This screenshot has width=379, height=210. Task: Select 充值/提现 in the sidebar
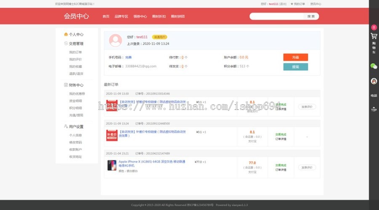[76, 115]
